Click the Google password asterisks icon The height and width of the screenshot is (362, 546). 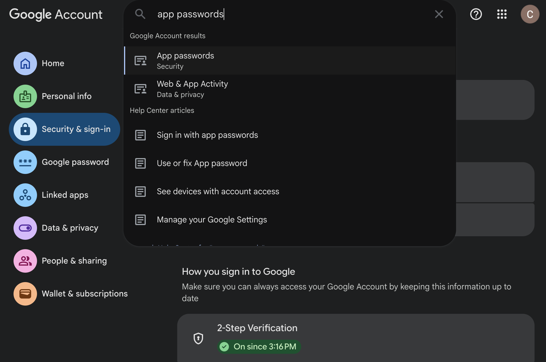[25, 162]
